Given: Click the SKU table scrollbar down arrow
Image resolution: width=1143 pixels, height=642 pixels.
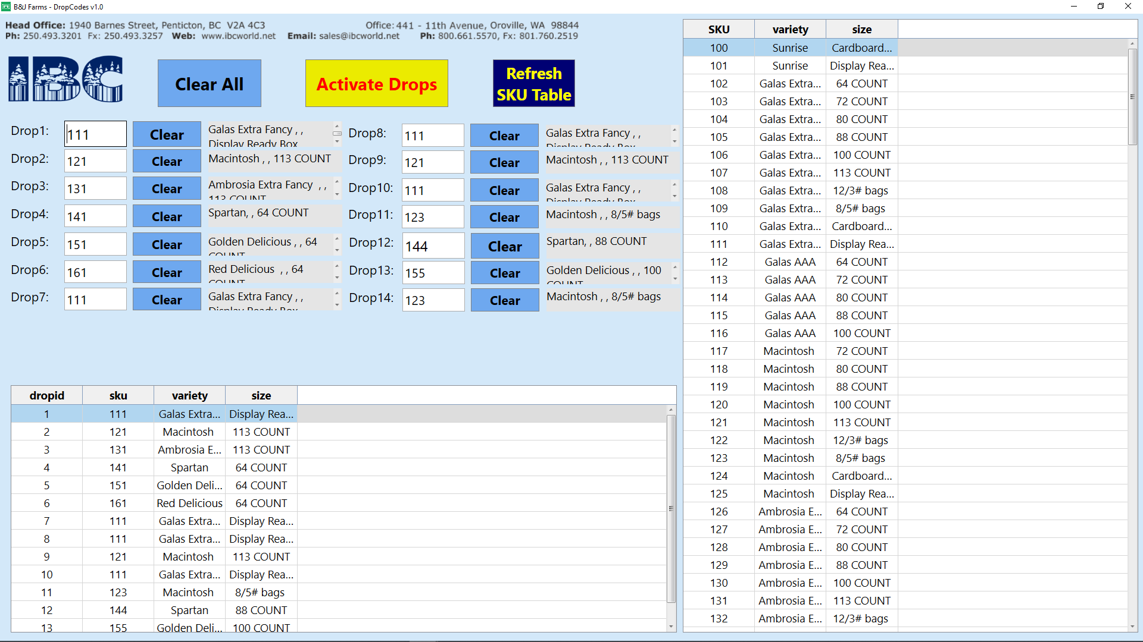Looking at the screenshot, I should point(1132,627).
